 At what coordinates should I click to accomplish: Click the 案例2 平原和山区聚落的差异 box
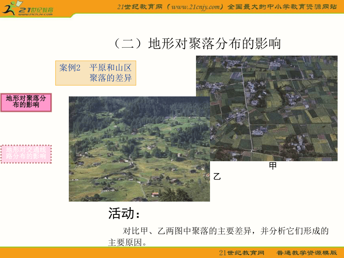tap(96, 73)
